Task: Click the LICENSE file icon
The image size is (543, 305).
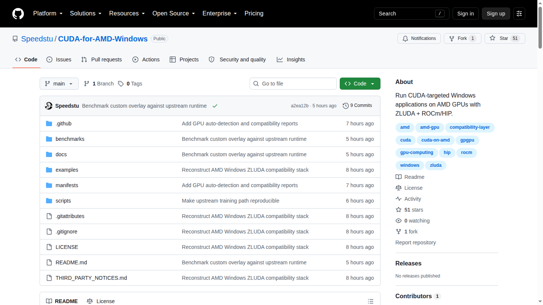Action: 49,247
